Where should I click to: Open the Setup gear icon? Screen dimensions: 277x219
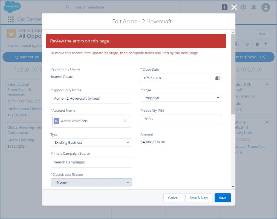point(243,7)
